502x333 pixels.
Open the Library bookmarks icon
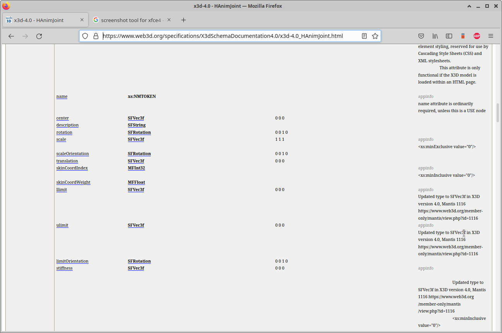pyautogui.click(x=435, y=36)
